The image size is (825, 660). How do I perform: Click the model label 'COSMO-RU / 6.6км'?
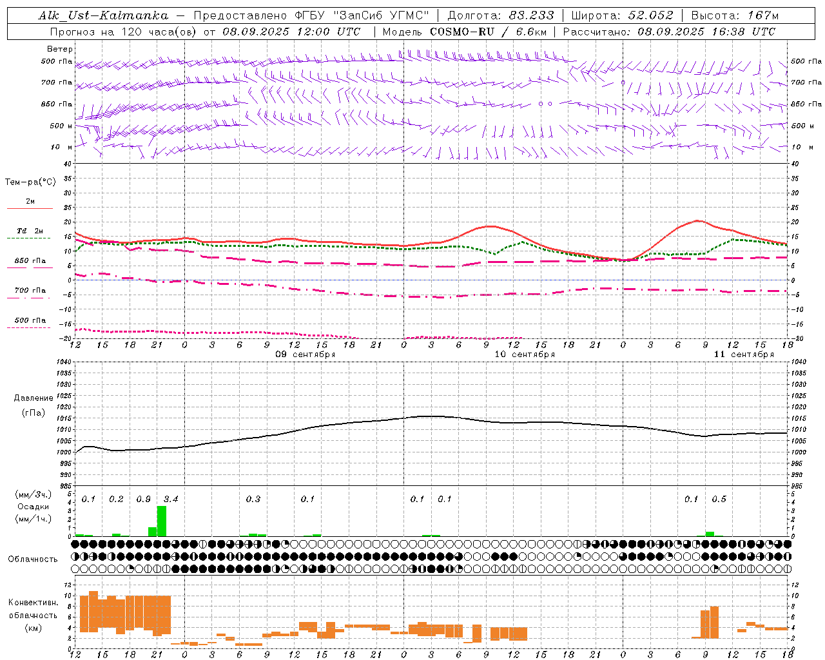pyautogui.click(x=488, y=32)
